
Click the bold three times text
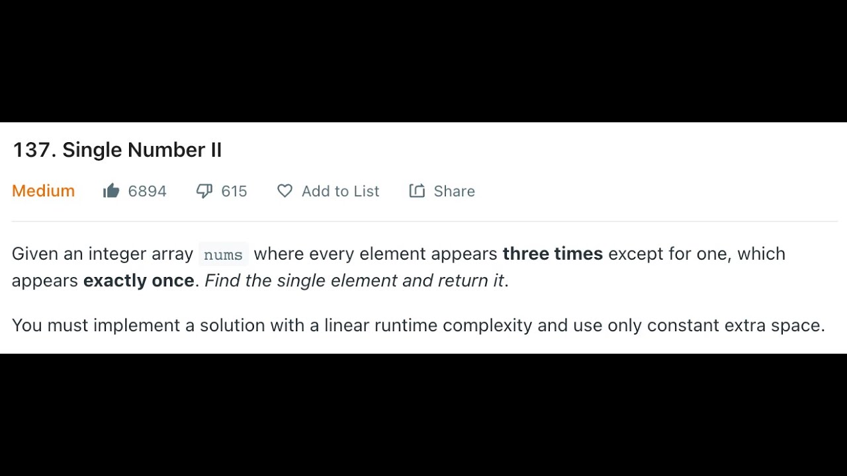553,254
